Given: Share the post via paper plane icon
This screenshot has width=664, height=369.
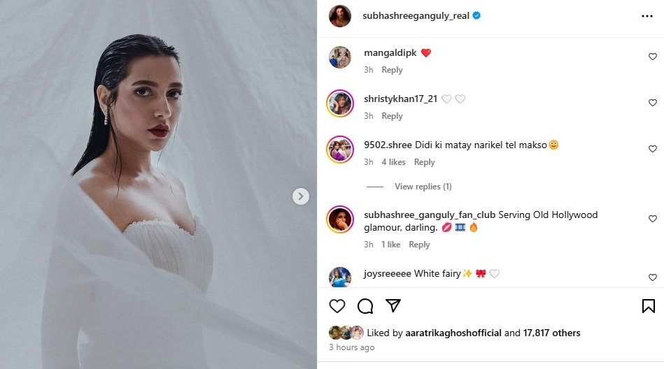Looking at the screenshot, I should [x=393, y=305].
